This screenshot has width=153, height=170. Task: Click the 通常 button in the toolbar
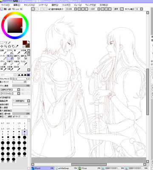click(116, 9)
